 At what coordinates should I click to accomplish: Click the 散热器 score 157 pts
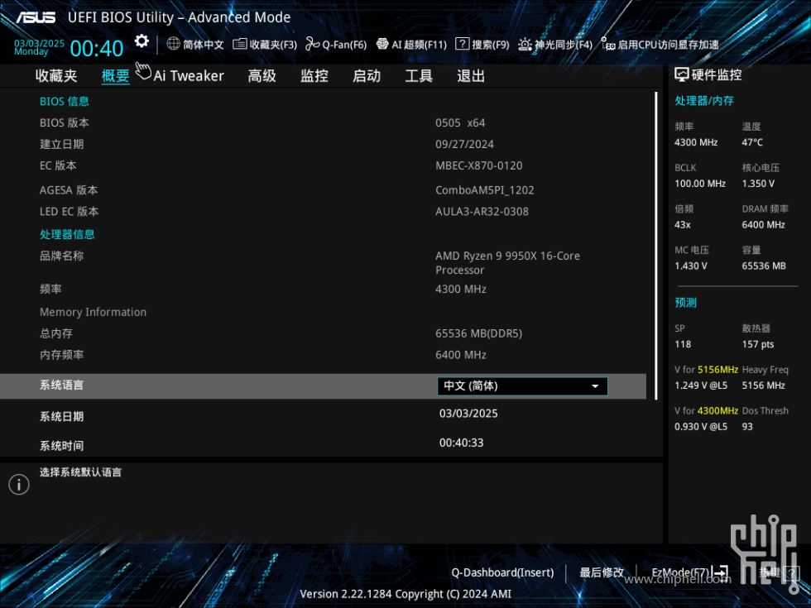758,344
